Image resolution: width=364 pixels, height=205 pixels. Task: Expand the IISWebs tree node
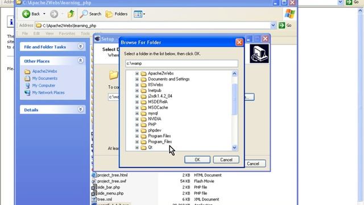tap(137, 85)
